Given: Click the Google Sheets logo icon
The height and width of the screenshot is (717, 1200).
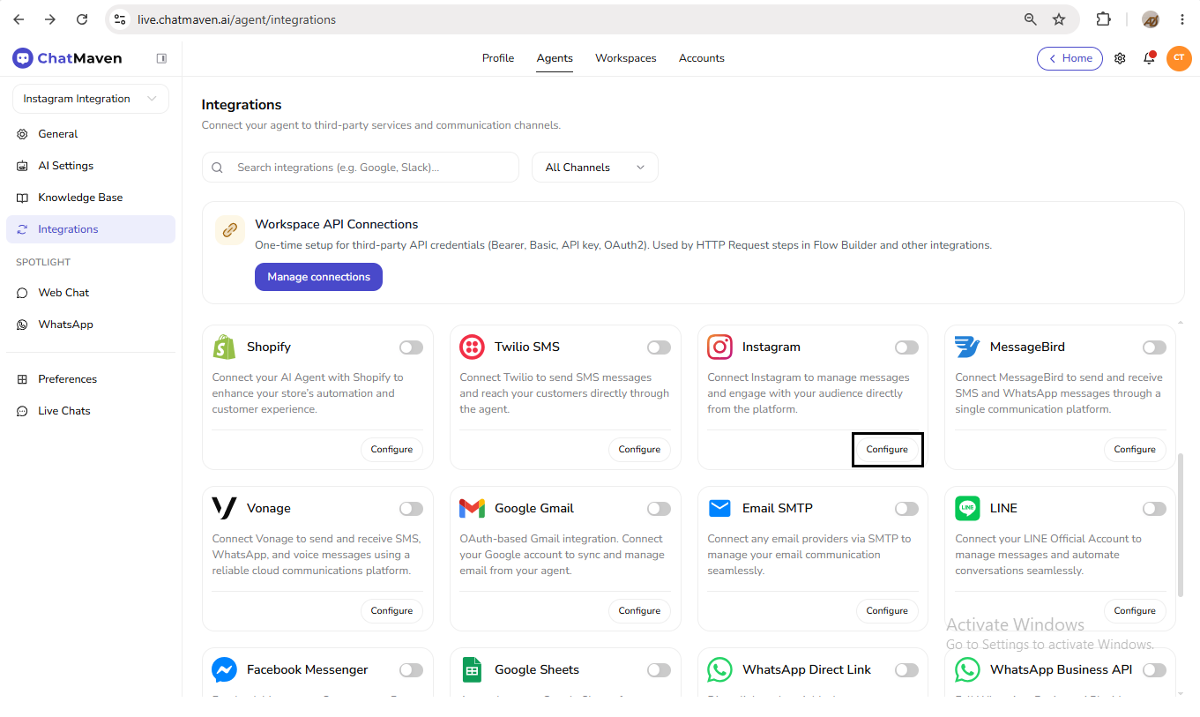Looking at the screenshot, I should coord(472,670).
